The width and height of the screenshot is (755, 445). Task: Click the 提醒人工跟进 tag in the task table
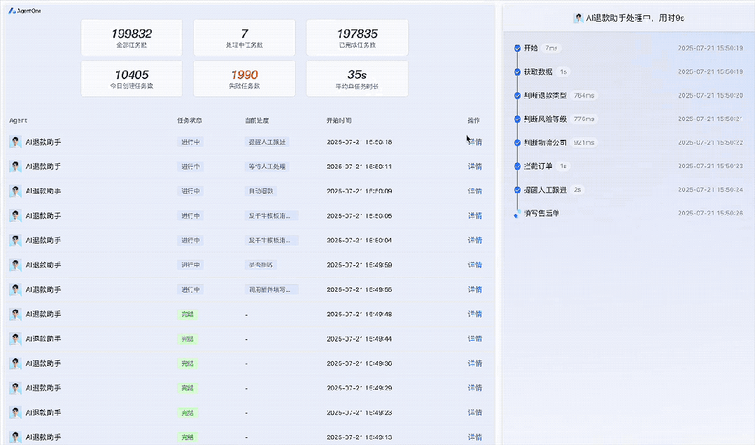point(267,142)
